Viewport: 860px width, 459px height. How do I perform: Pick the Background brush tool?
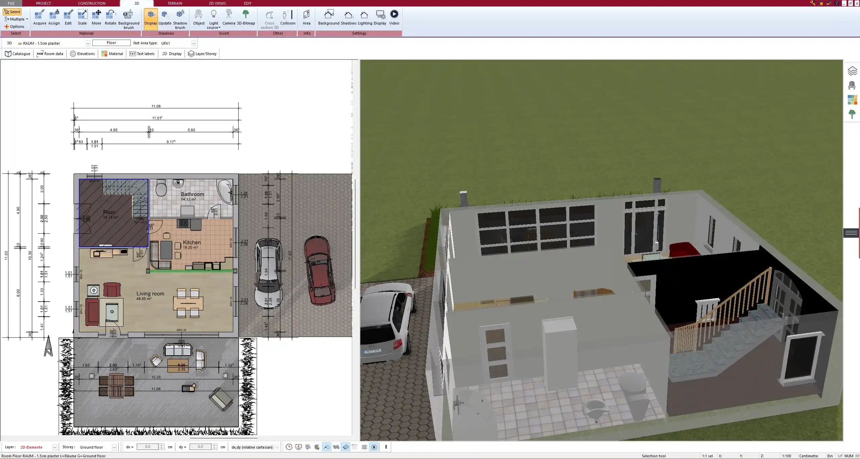click(x=129, y=19)
